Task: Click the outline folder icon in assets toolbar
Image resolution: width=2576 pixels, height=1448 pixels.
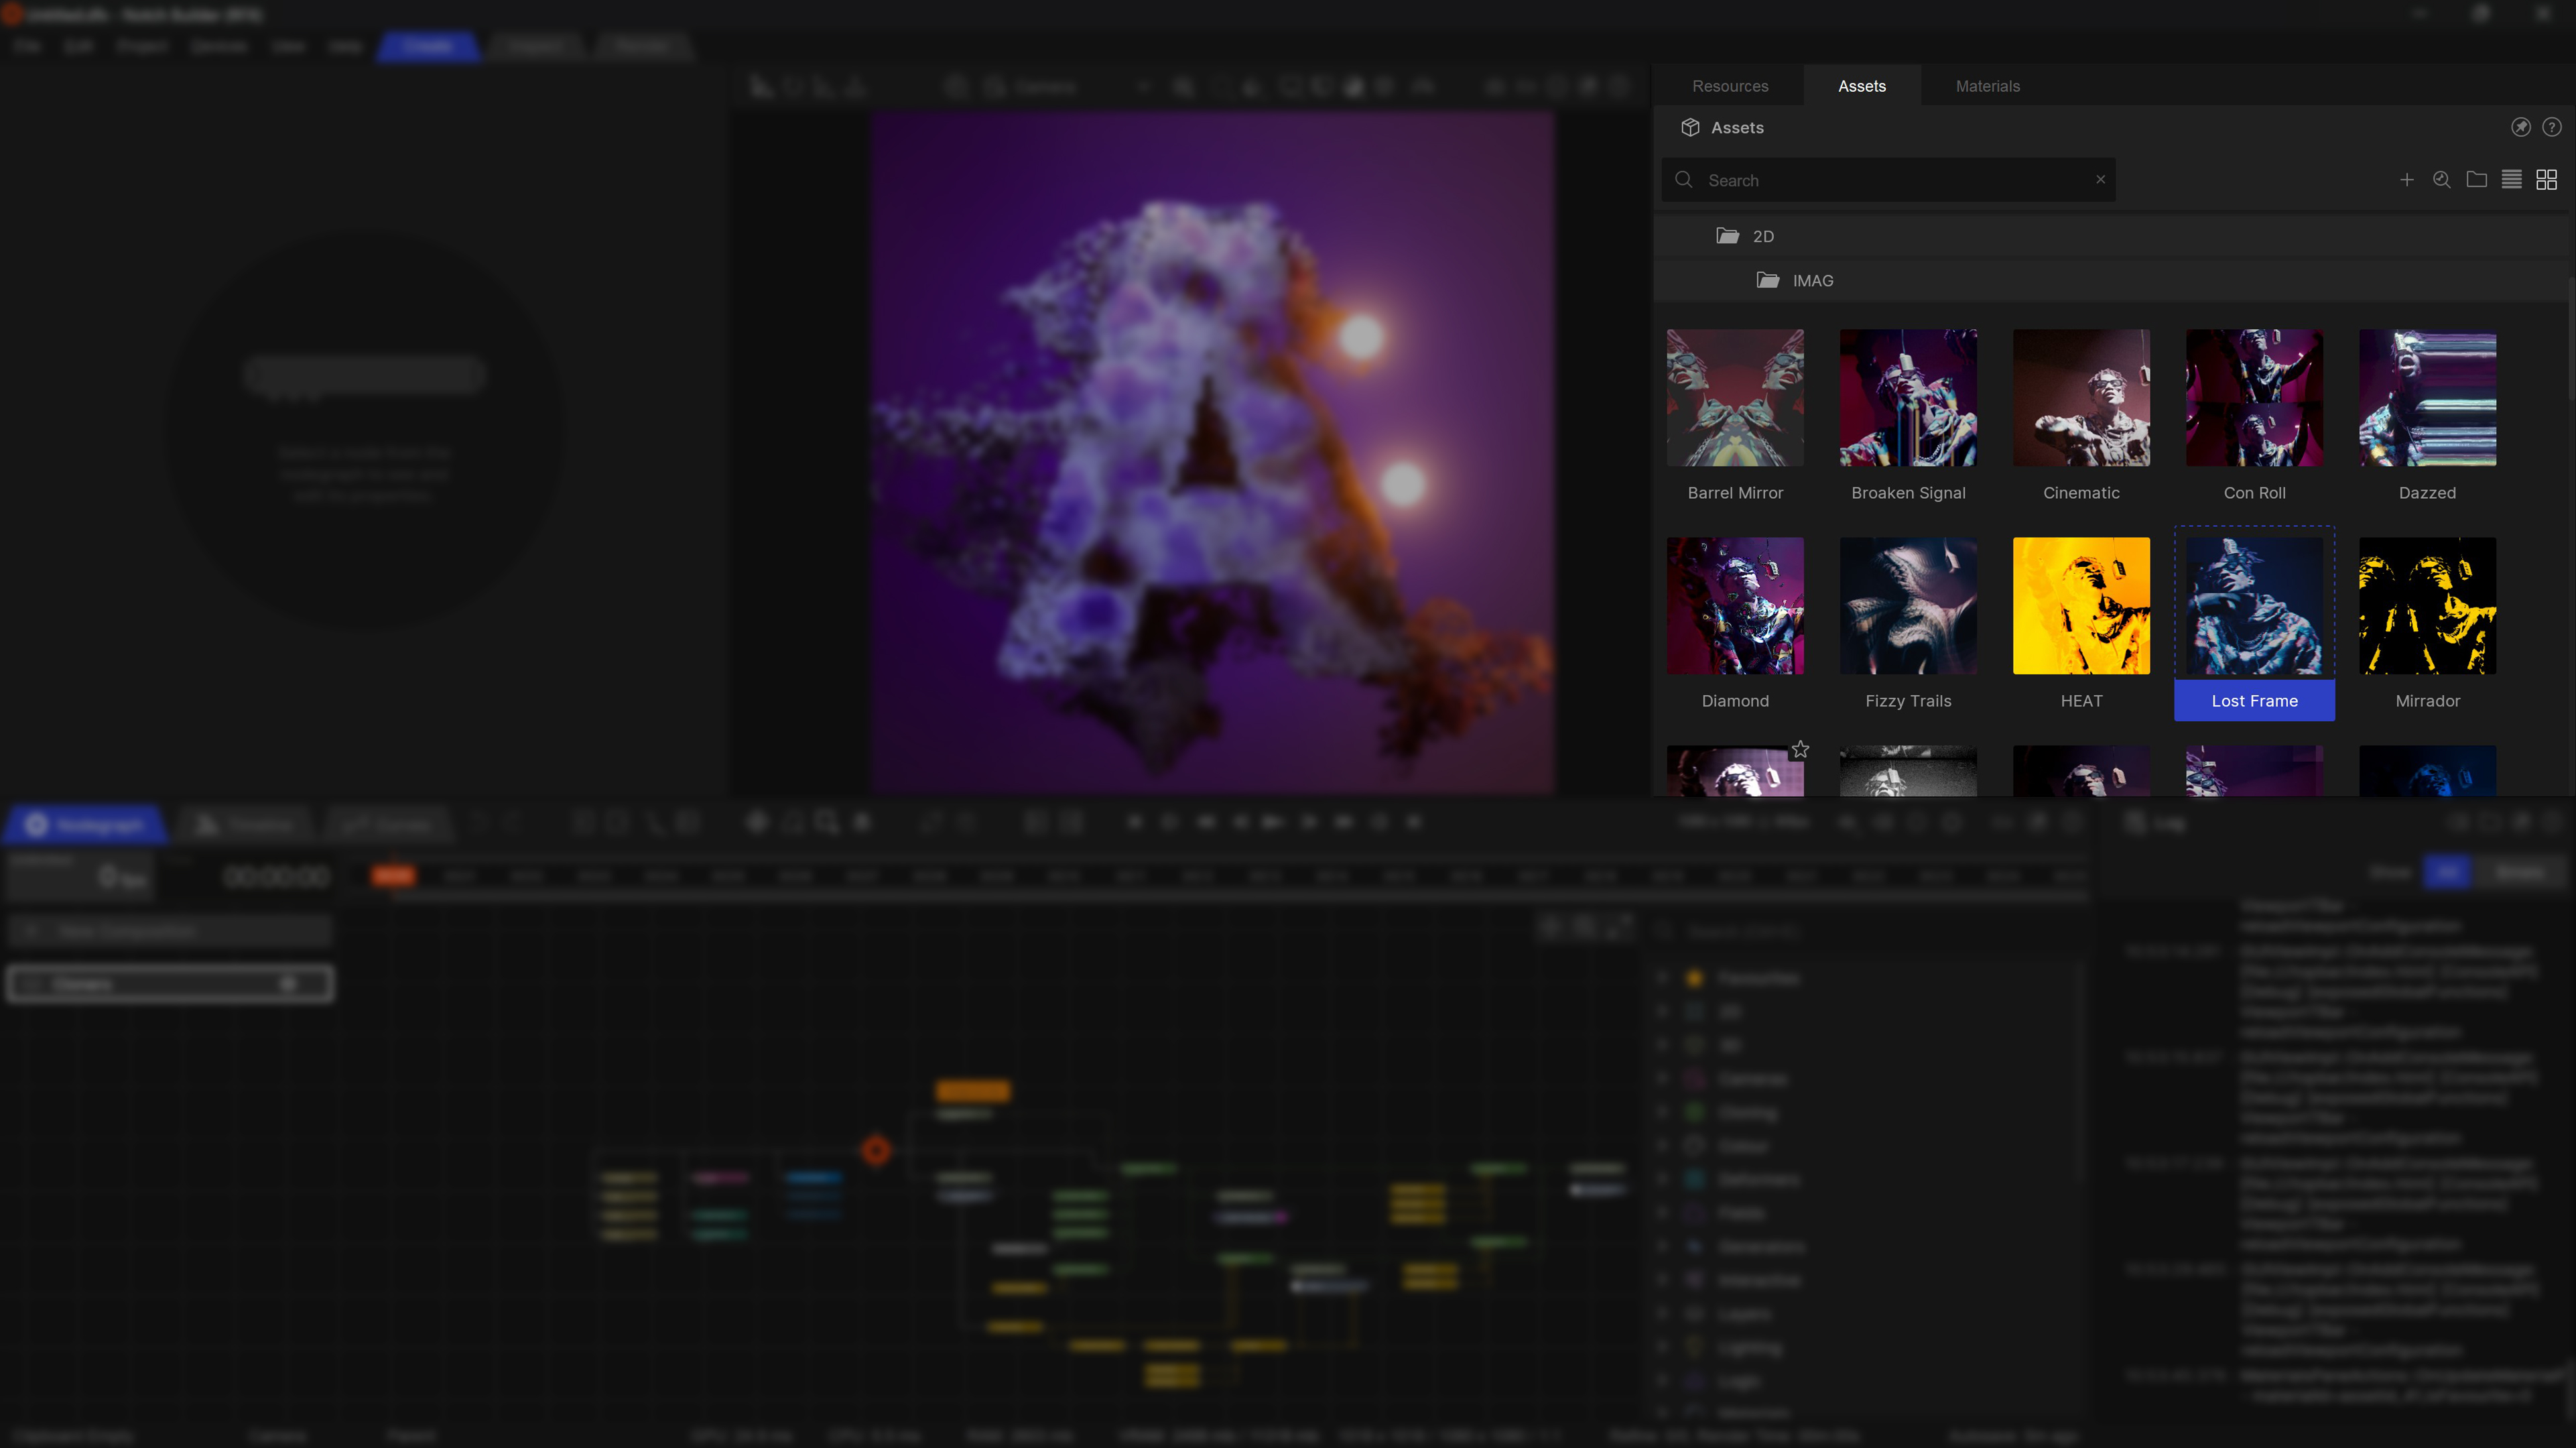Action: click(2477, 180)
